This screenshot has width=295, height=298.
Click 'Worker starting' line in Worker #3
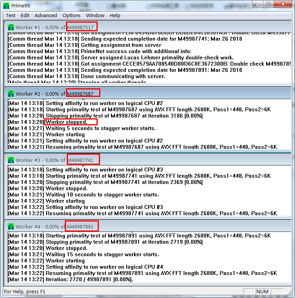(46, 201)
